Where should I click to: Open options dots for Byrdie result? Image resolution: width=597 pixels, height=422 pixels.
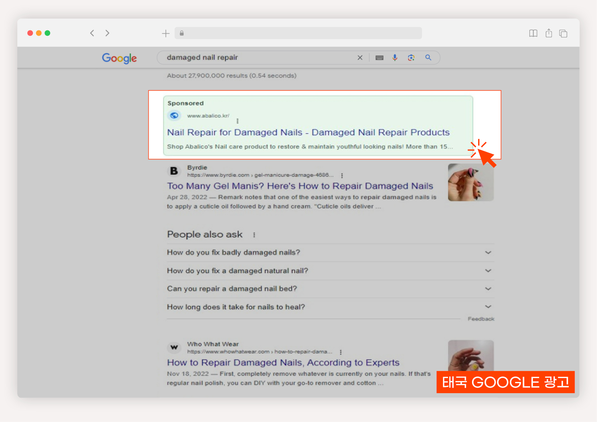342,176
